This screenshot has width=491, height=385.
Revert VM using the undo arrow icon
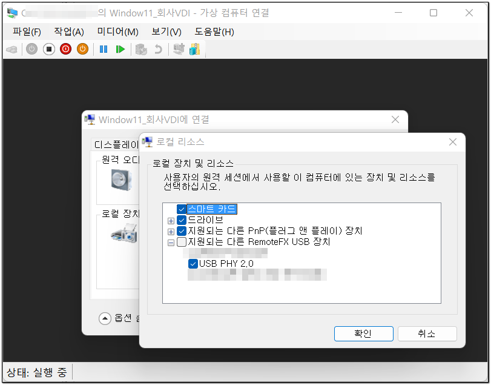click(x=159, y=49)
